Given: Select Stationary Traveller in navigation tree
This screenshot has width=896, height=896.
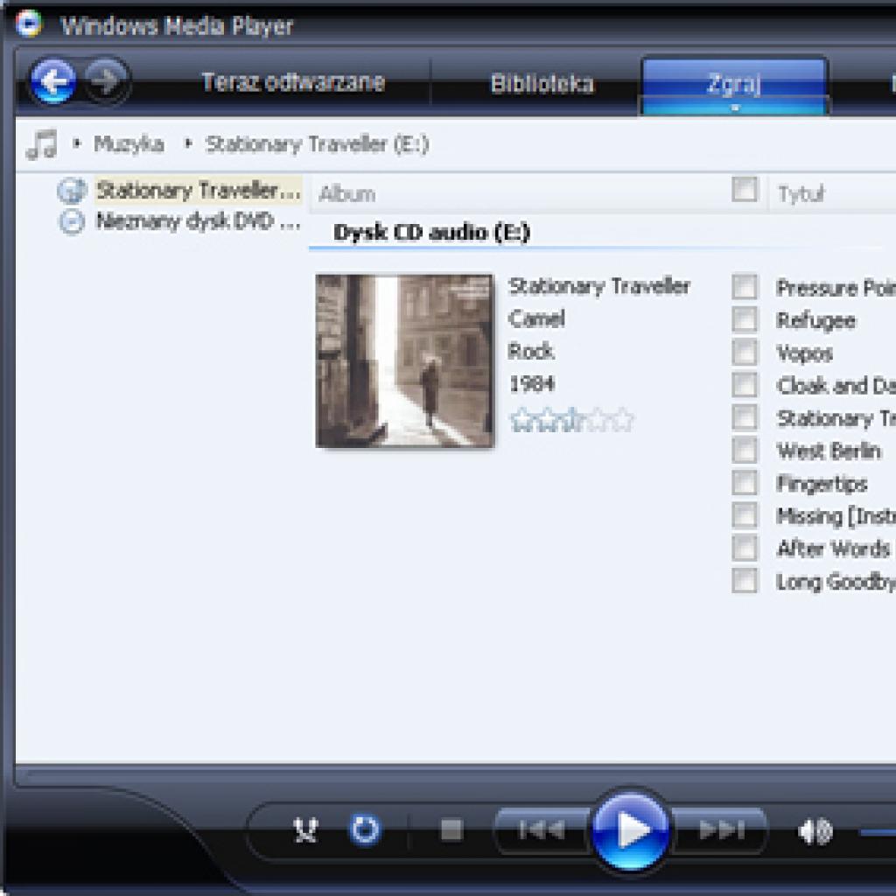Looking at the screenshot, I should coord(199,191).
